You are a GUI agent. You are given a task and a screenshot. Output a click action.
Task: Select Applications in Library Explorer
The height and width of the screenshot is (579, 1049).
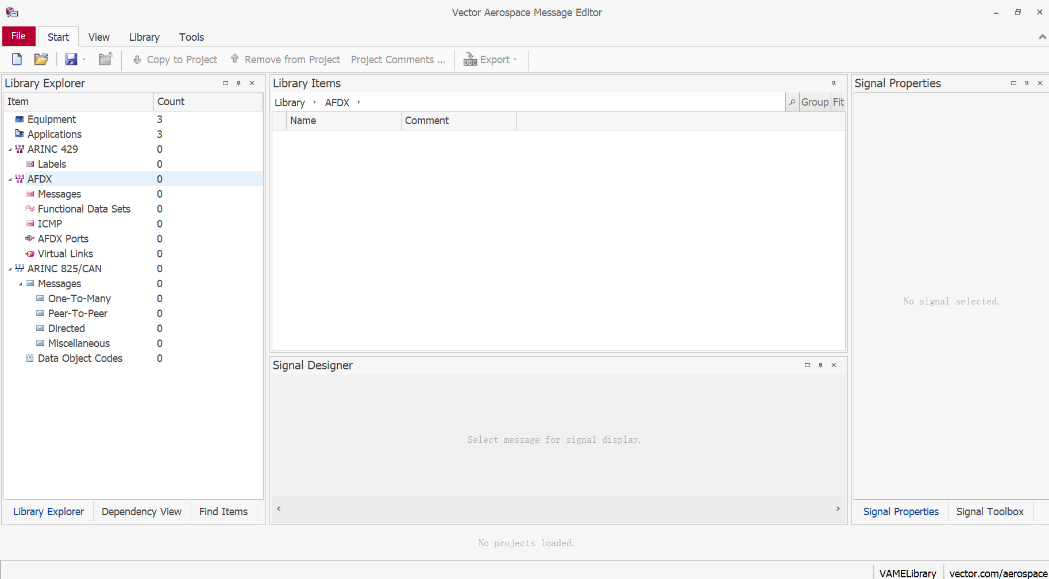55,134
